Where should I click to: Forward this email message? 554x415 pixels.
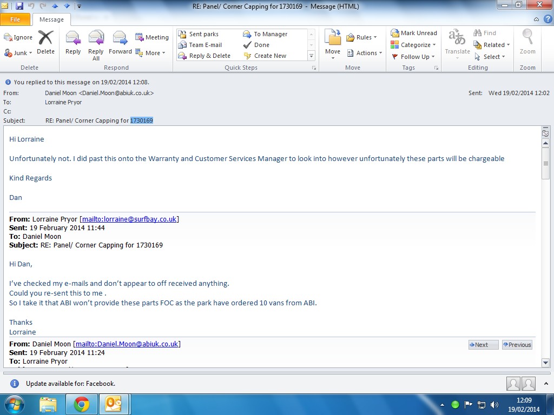pos(120,42)
